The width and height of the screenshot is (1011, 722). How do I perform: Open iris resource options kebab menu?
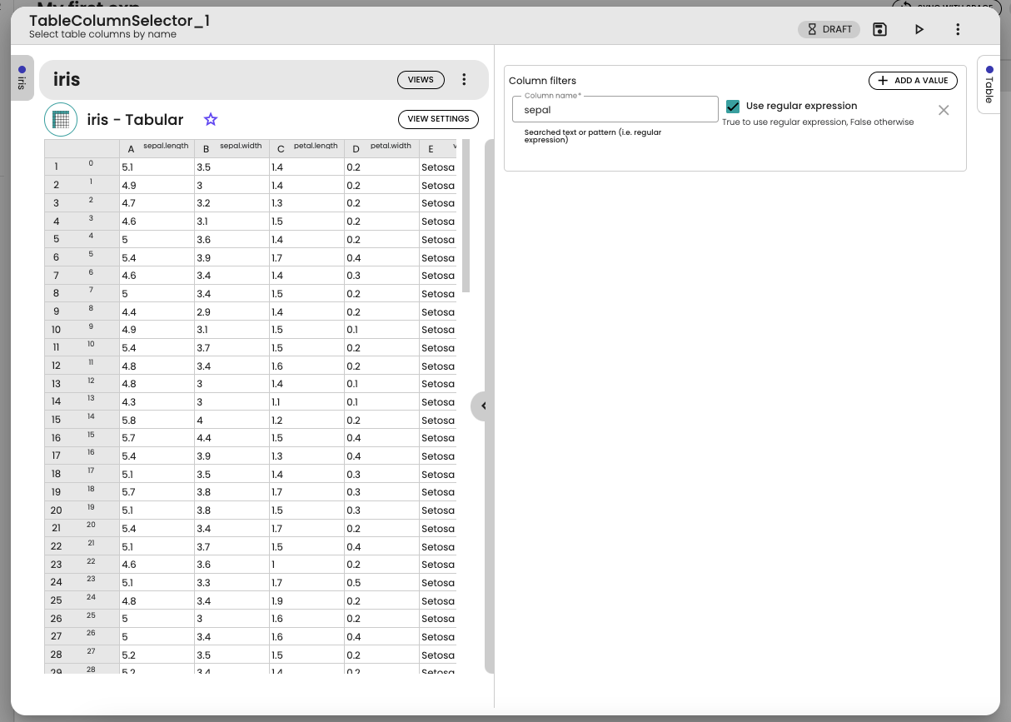click(x=464, y=80)
